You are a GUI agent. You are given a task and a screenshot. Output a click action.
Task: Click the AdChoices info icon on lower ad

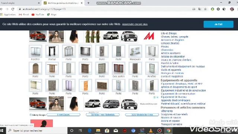155,97
